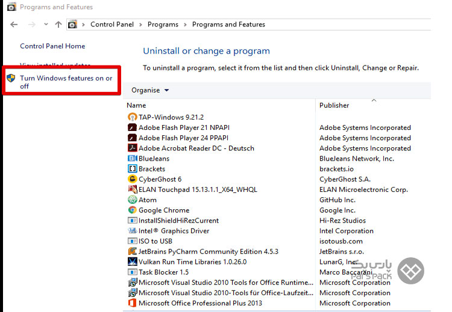Click publisher isotousb.com
Viewport: 452px width, 312px height.
point(341,241)
